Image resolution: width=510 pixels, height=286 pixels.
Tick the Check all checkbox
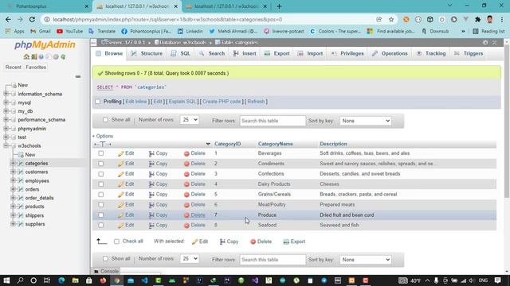pos(117,242)
